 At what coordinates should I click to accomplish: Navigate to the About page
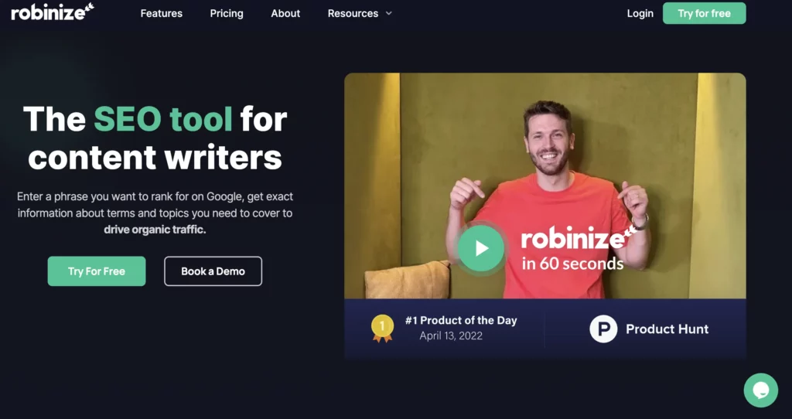tap(285, 14)
